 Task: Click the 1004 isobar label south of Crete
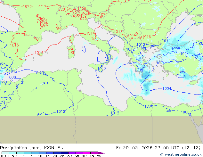coord(167,89)
